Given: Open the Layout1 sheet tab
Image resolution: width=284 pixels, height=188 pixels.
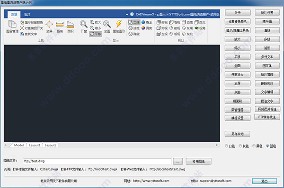Looking at the screenshot, I should click(35, 145).
